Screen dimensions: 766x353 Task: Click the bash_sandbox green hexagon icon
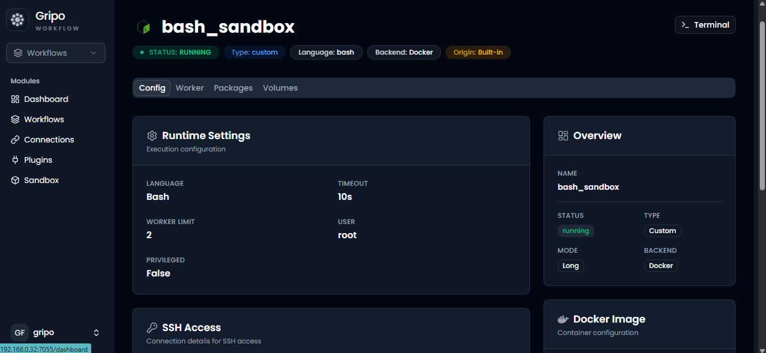(x=144, y=27)
